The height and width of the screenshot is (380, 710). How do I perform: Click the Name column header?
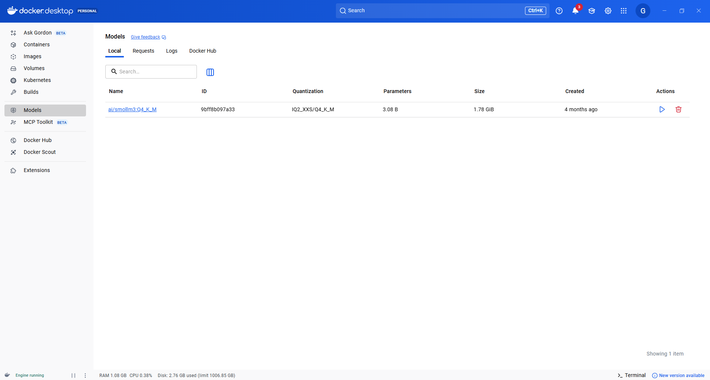click(x=116, y=91)
